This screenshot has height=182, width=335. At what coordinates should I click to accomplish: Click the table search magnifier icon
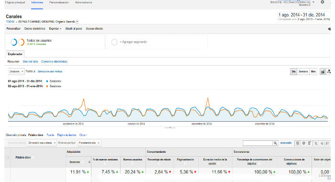tap(275, 143)
